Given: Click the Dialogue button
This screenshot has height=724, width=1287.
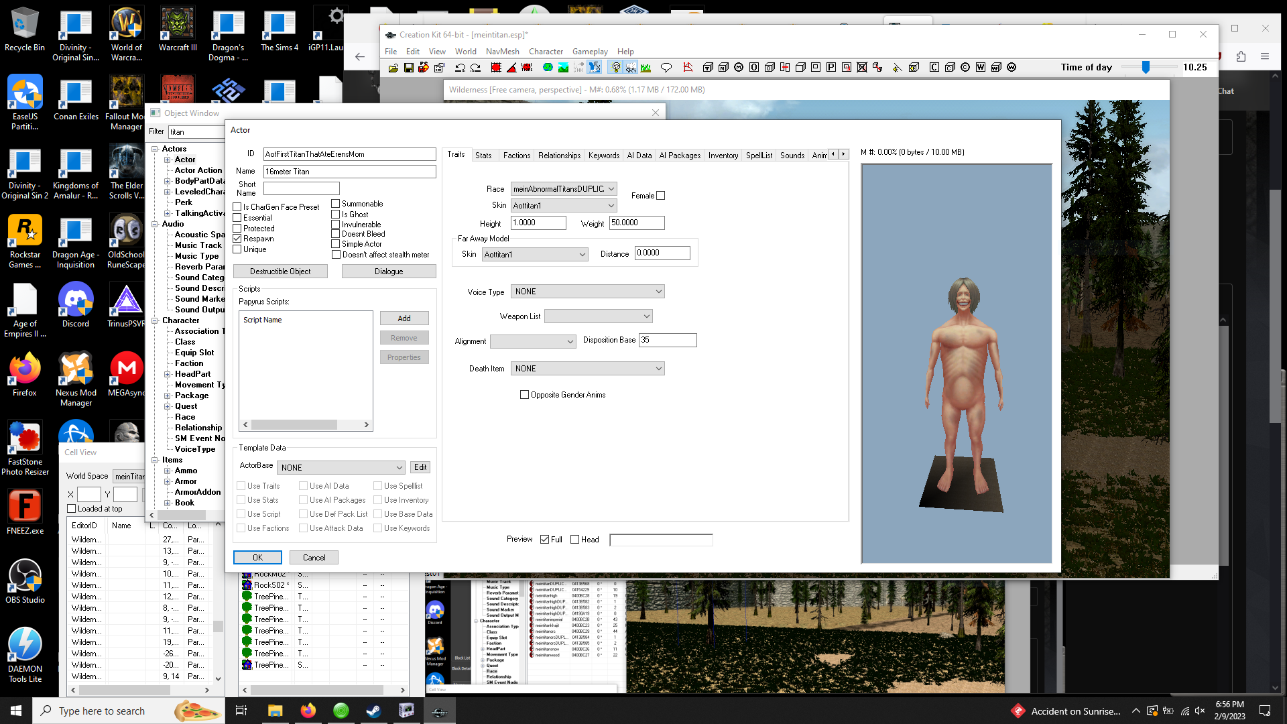Looking at the screenshot, I should click(389, 271).
